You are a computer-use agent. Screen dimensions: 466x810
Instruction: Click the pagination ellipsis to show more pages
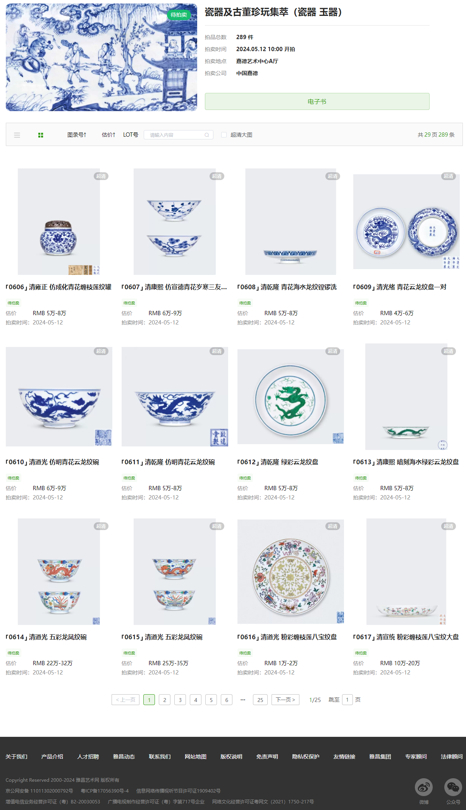click(x=243, y=700)
